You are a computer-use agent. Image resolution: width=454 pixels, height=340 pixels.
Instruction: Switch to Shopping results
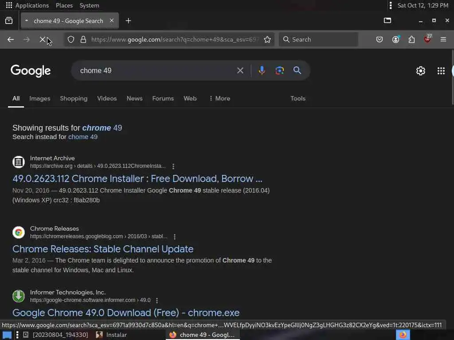click(74, 99)
